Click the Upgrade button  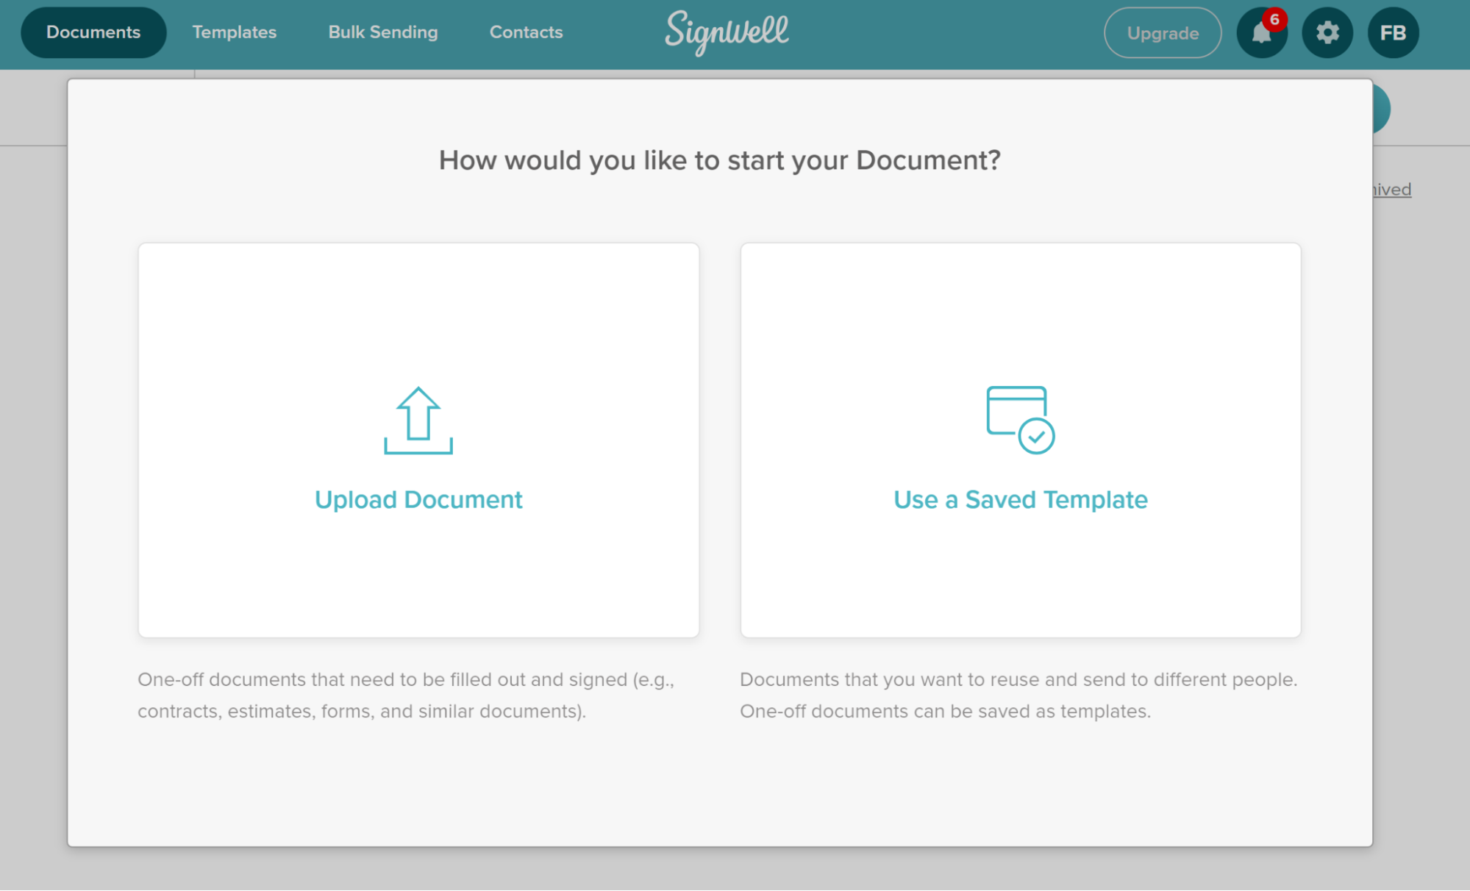(1162, 32)
